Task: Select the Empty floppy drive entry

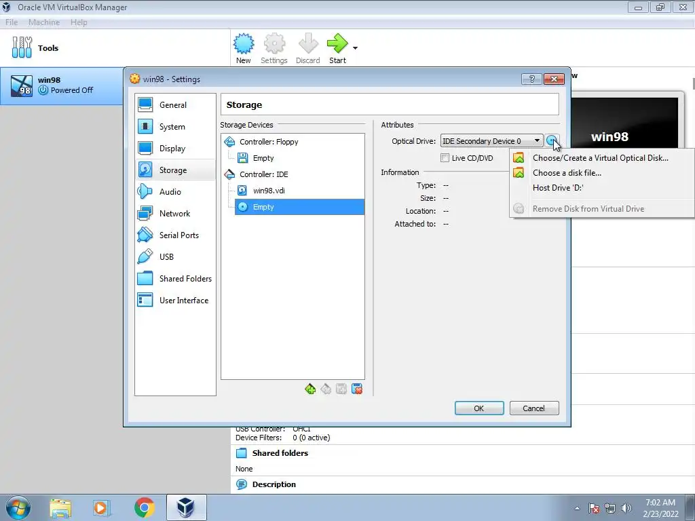Action: (x=263, y=158)
